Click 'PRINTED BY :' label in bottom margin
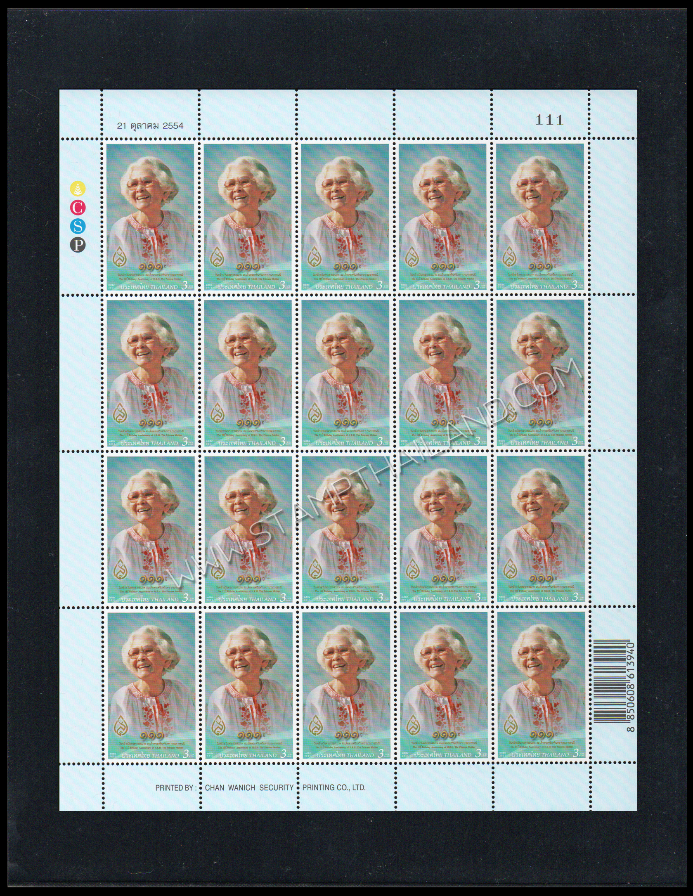The width and height of the screenshot is (693, 896). 175,787
